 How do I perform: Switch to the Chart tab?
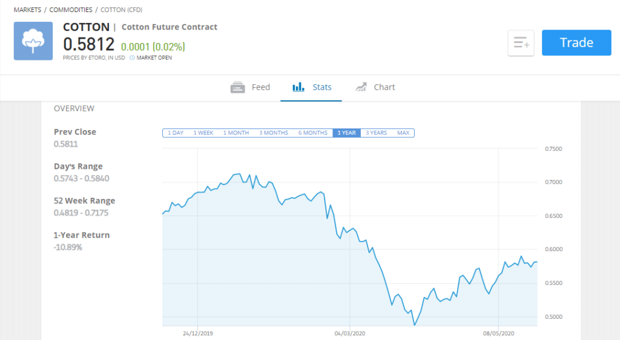[375, 87]
